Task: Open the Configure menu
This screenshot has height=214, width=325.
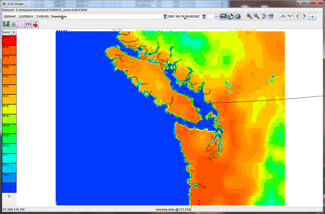Action: 26,16
